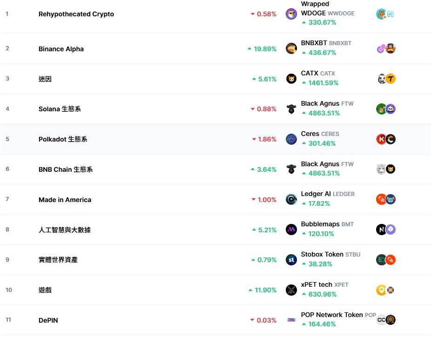Click the BNBXBT token icon
The image size is (431, 338).
(x=291, y=49)
